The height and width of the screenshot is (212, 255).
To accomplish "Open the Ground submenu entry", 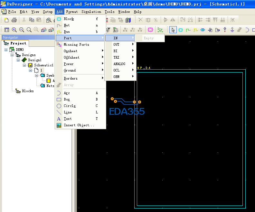I will [x=81, y=70].
